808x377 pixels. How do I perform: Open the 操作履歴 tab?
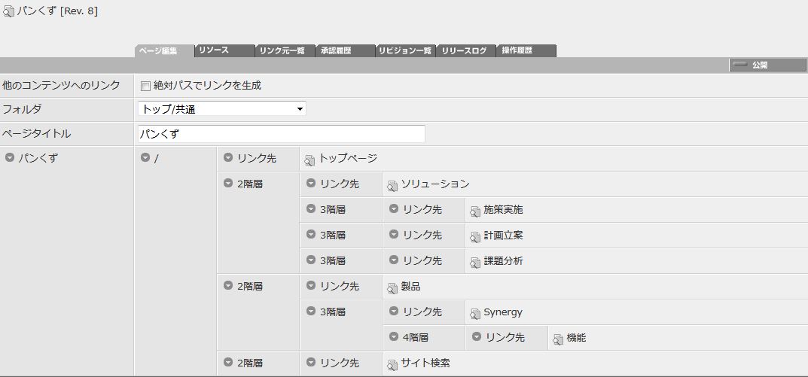point(526,50)
